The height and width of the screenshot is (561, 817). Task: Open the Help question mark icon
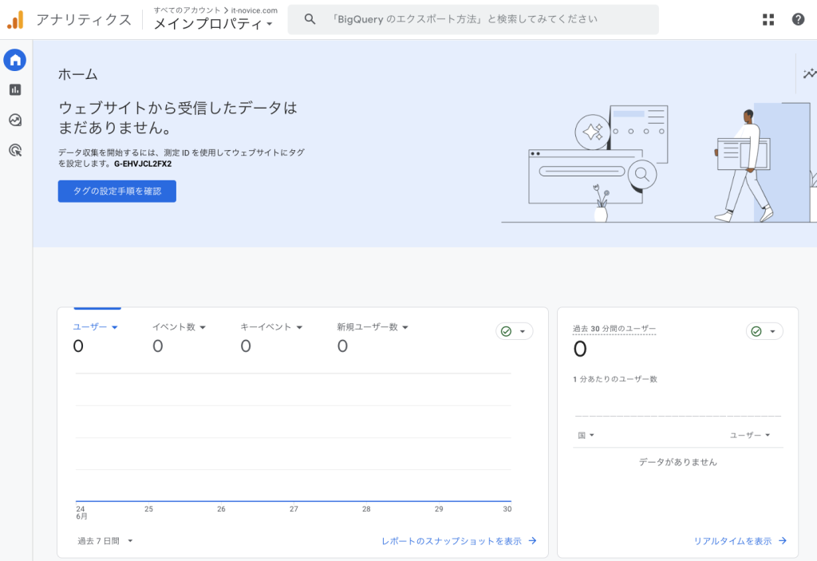point(798,18)
